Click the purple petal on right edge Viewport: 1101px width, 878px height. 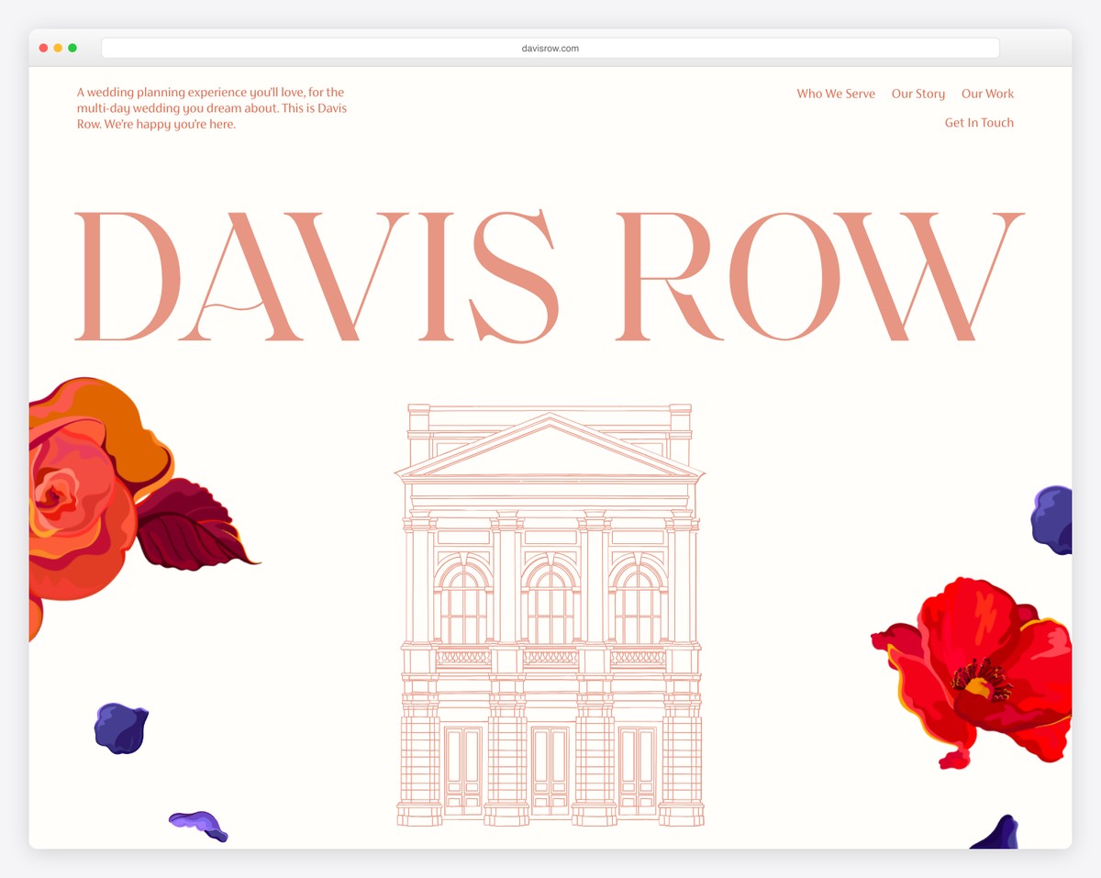pos(1055,518)
